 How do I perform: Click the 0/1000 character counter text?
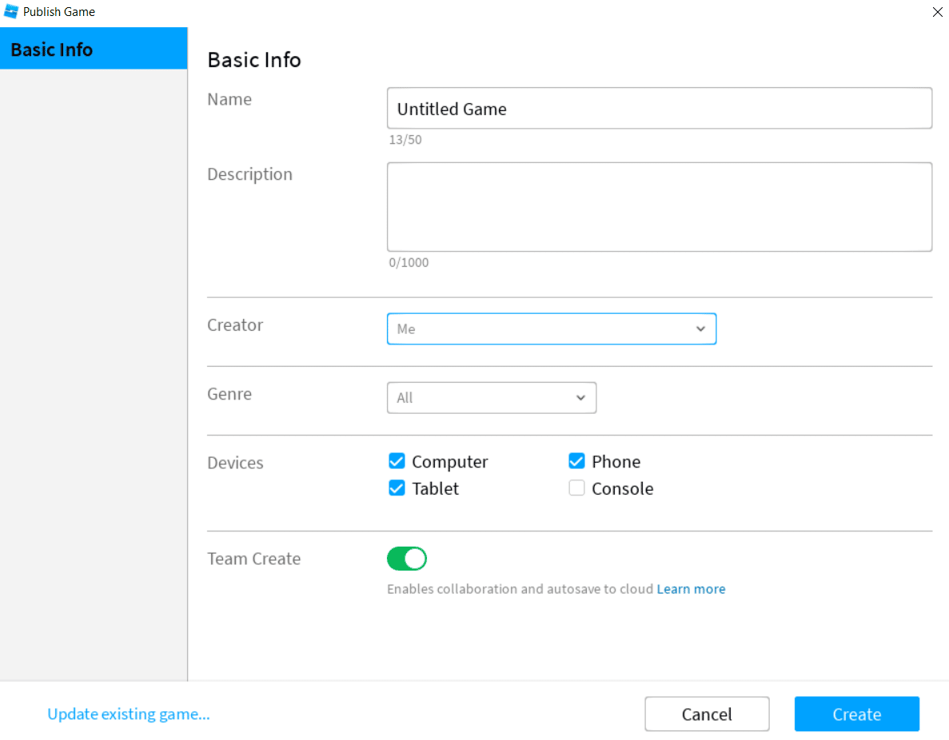[409, 263]
